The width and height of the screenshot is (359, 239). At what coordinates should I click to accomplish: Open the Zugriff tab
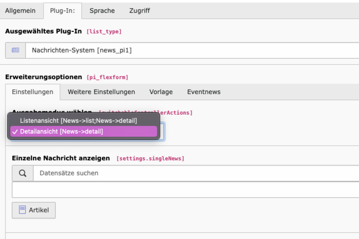tap(139, 11)
